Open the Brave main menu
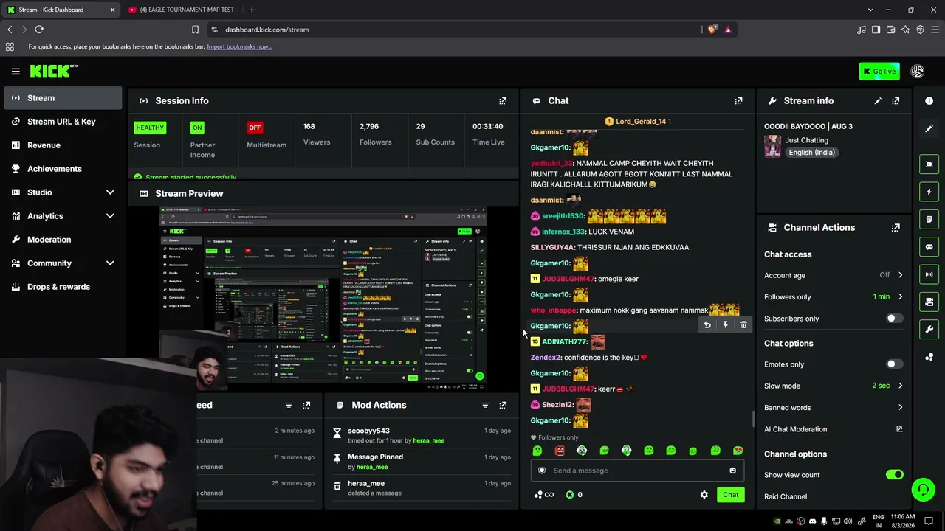The image size is (945, 531). coord(935,29)
